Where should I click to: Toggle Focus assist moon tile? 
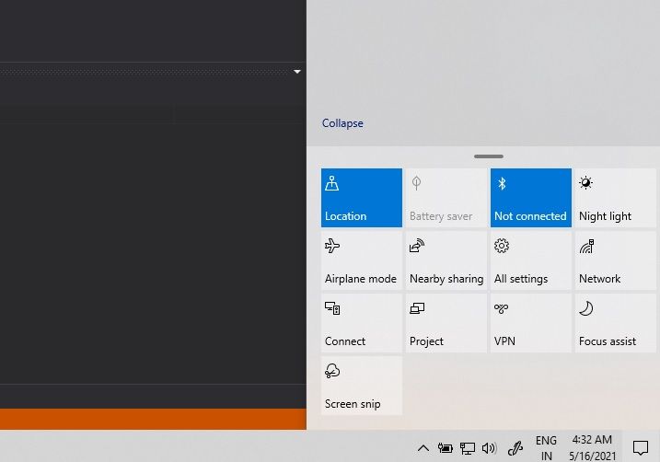pos(616,323)
